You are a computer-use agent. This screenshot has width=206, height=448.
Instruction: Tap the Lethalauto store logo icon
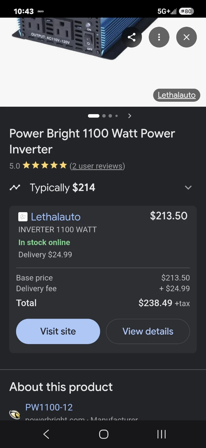coord(23,217)
